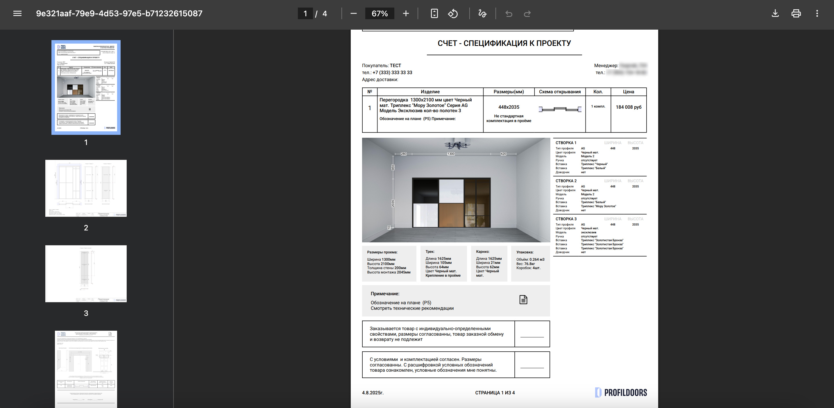Zoom in with the plus button

tap(406, 14)
